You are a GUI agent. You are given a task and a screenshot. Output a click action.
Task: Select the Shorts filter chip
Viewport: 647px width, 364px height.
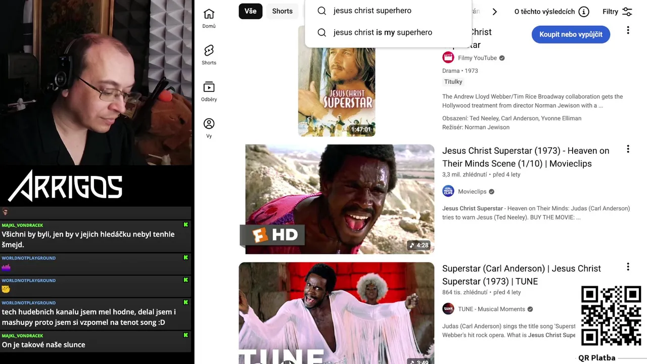[282, 11]
